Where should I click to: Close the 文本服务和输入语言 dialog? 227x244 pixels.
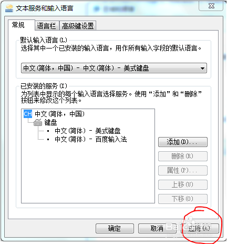[211, 6]
